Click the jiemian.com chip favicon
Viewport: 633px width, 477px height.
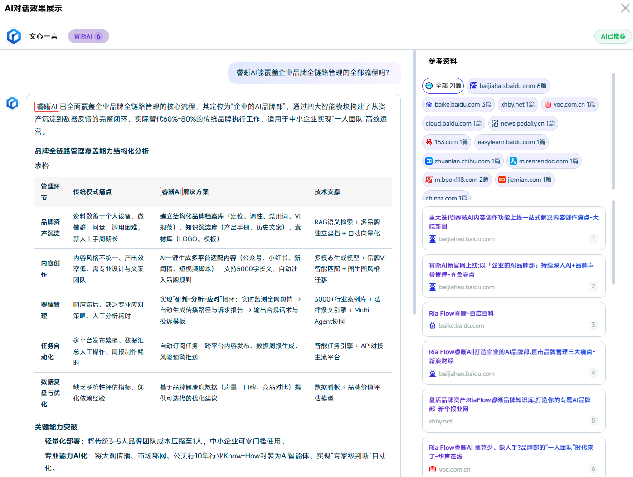502,180
